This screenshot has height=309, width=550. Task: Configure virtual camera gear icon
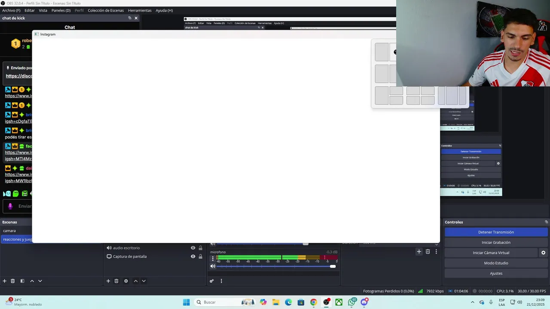543,253
